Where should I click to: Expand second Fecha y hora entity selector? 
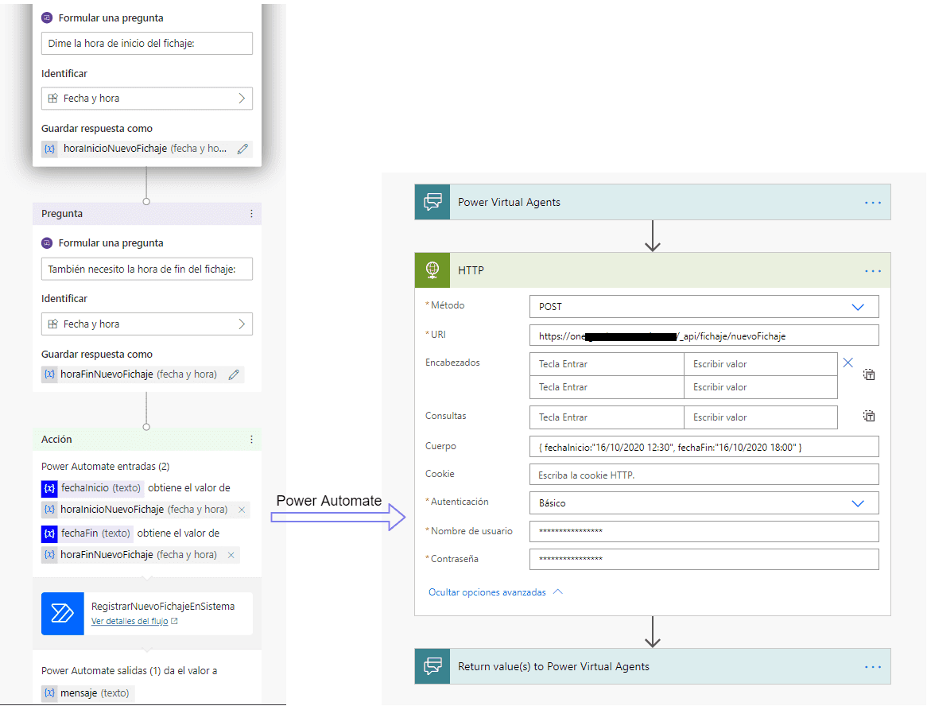[x=146, y=324]
